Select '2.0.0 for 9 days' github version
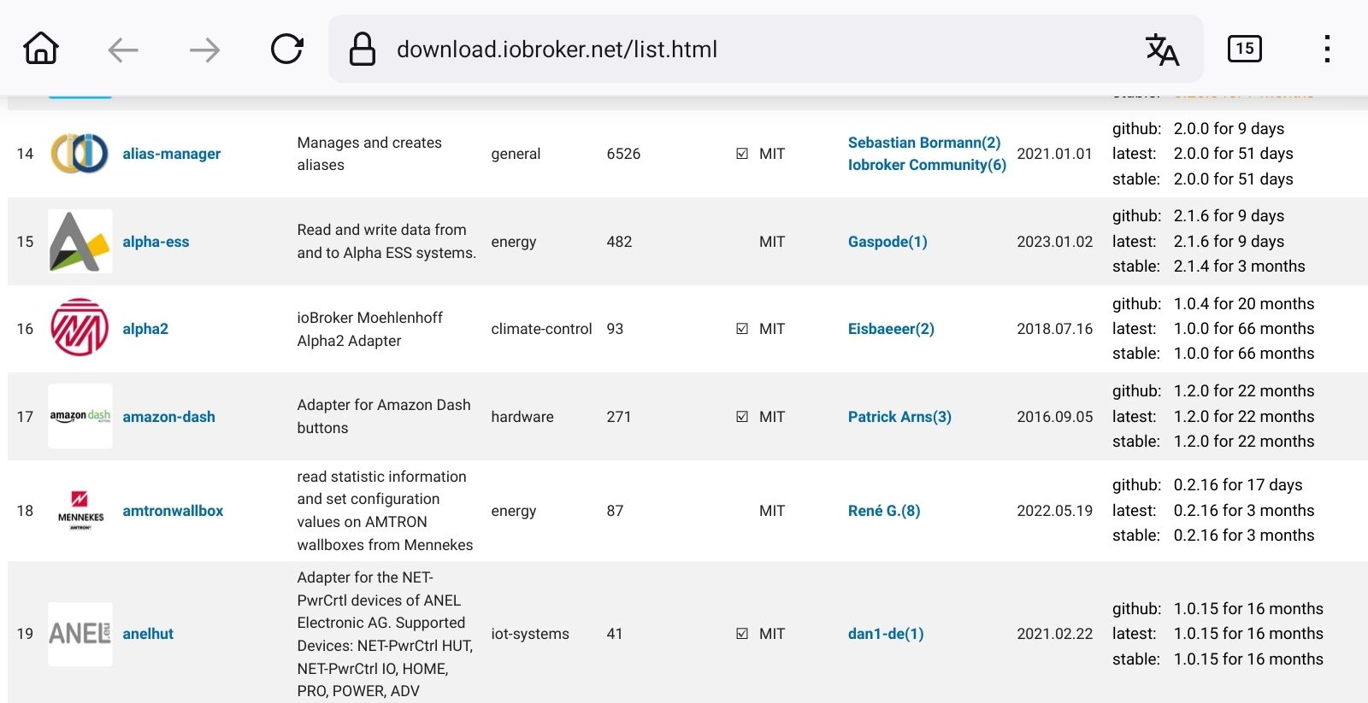 click(x=1229, y=129)
